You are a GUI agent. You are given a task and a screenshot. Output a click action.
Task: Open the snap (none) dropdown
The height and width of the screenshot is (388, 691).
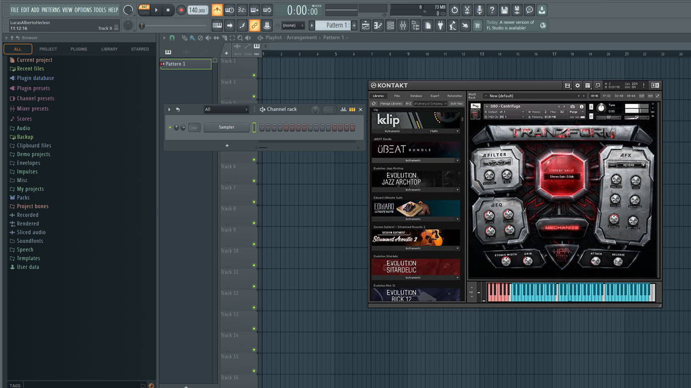(x=293, y=25)
